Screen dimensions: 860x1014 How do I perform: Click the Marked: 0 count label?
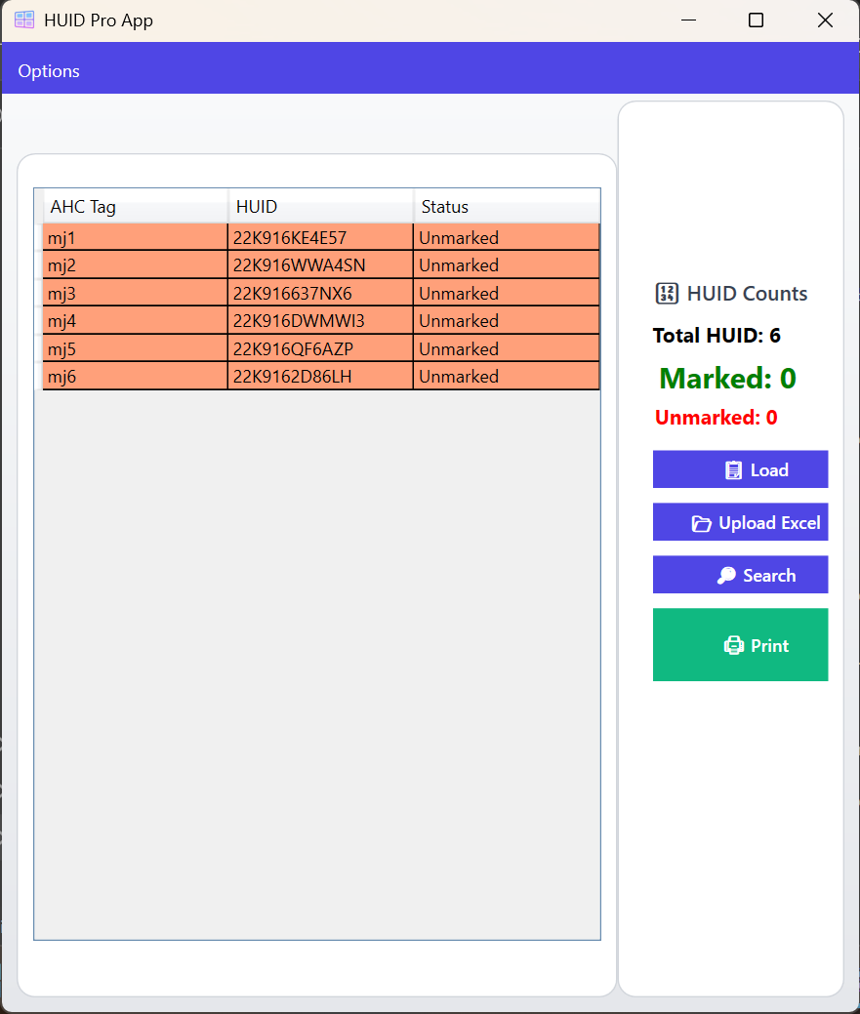(x=726, y=379)
